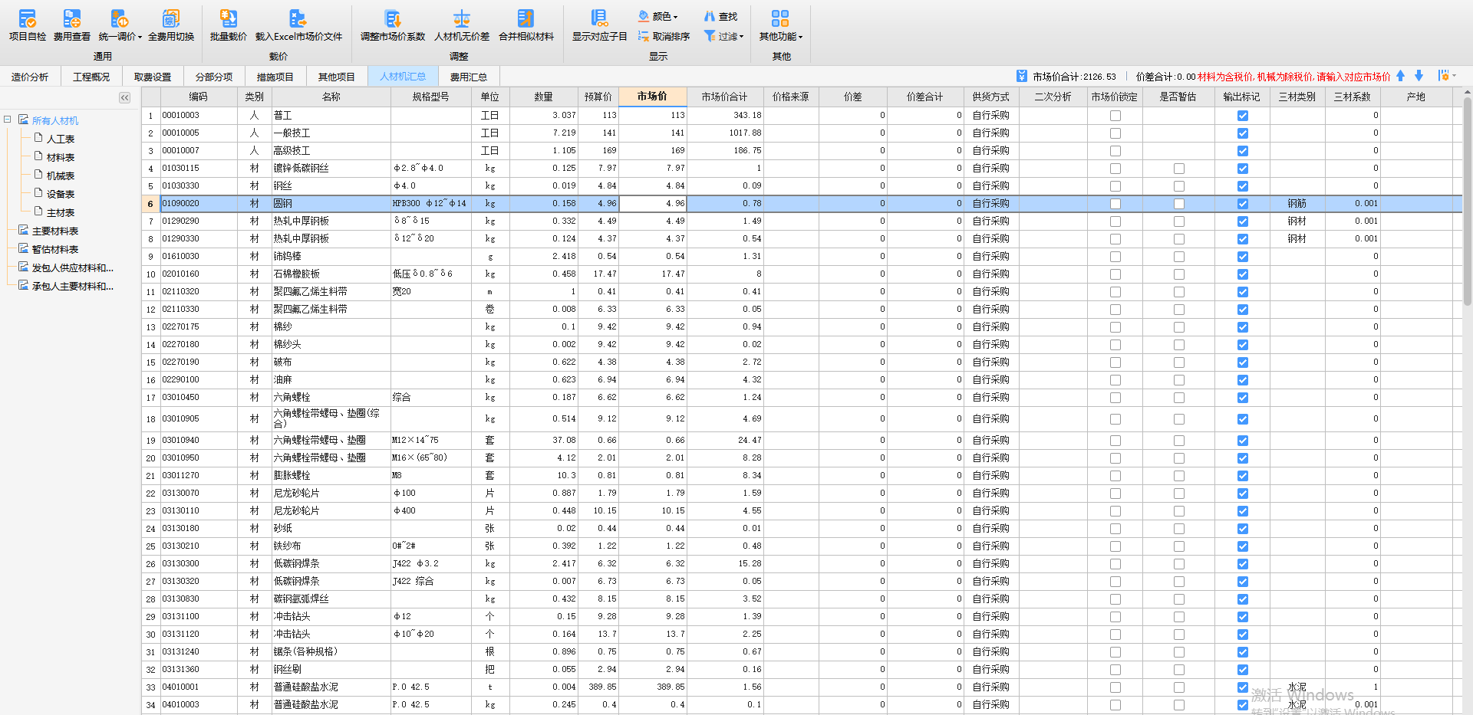Click the calculator icon beside 市场价合计
The height and width of the screenshot is (715, 1473).
(x=1021, y=76)
